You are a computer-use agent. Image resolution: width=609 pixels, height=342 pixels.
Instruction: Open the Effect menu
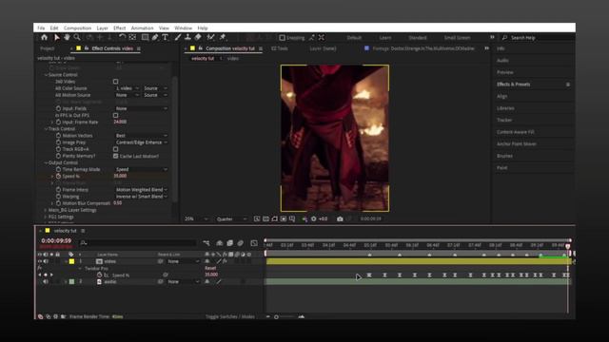click(x=119, y=28)
